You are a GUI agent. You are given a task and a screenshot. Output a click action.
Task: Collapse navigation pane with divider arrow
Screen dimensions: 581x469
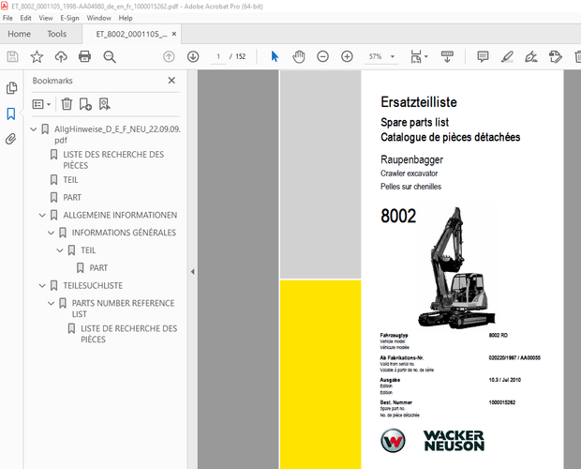tap(193, 272)
